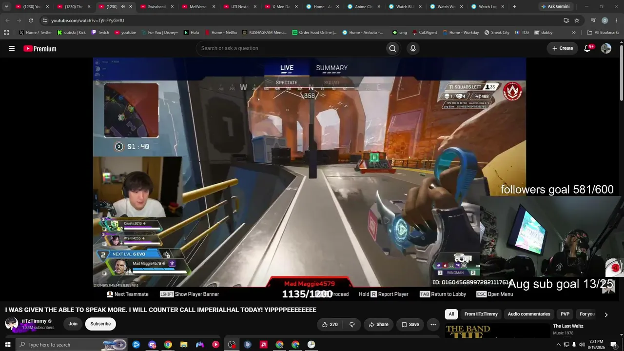Select the PVP filter chip

tap(565, 314)
